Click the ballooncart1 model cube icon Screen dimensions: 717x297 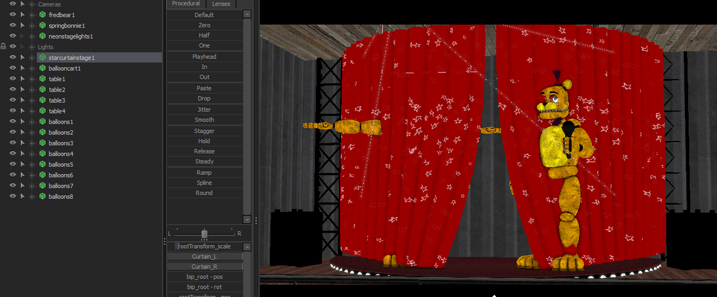42,68
